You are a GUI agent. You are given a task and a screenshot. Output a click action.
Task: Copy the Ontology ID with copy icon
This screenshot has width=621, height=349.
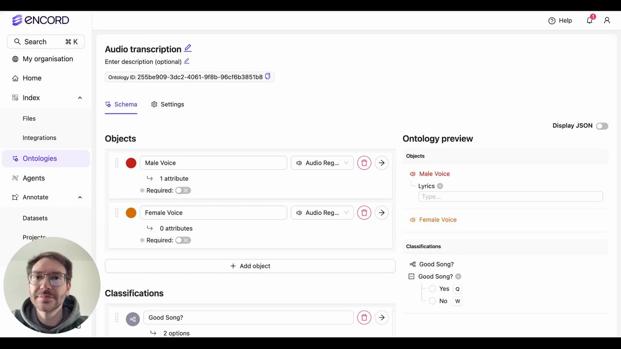267,77
